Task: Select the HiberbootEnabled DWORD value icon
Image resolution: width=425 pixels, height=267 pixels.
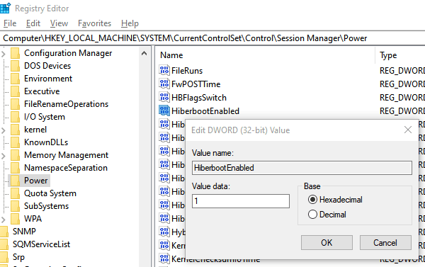Action: (x=164, y=110)
